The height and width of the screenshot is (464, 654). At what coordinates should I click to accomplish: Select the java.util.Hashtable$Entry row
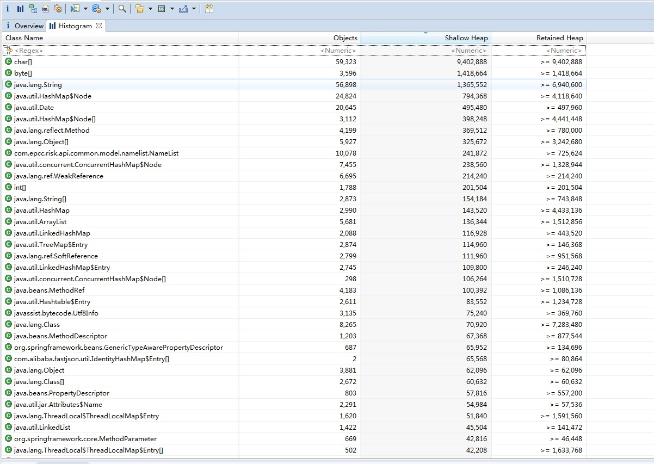click(294, 301)
